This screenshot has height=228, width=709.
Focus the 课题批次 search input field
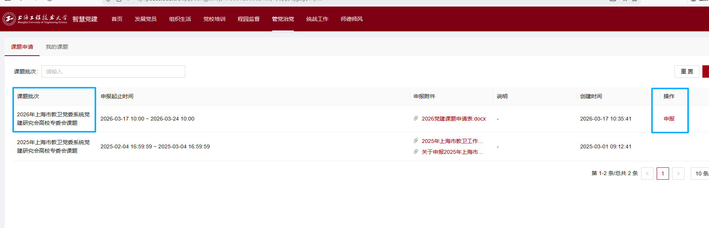point(113,71)
